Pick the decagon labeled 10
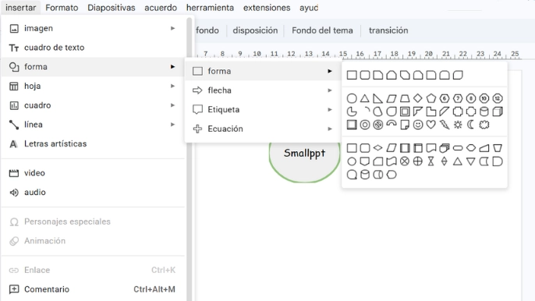This screenshot has height=301, width=535. pyautogui.click(x=484, y=98)
